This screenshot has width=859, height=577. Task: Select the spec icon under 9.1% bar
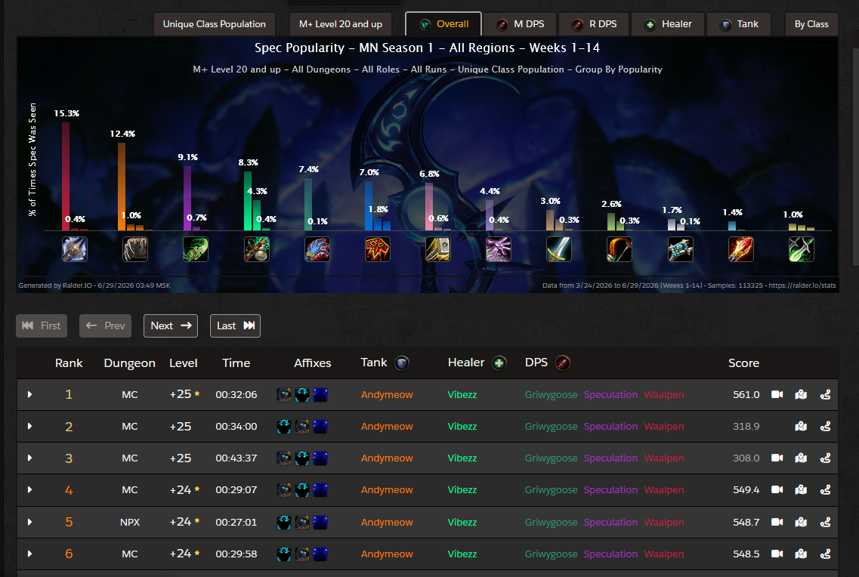coord(196,249)
